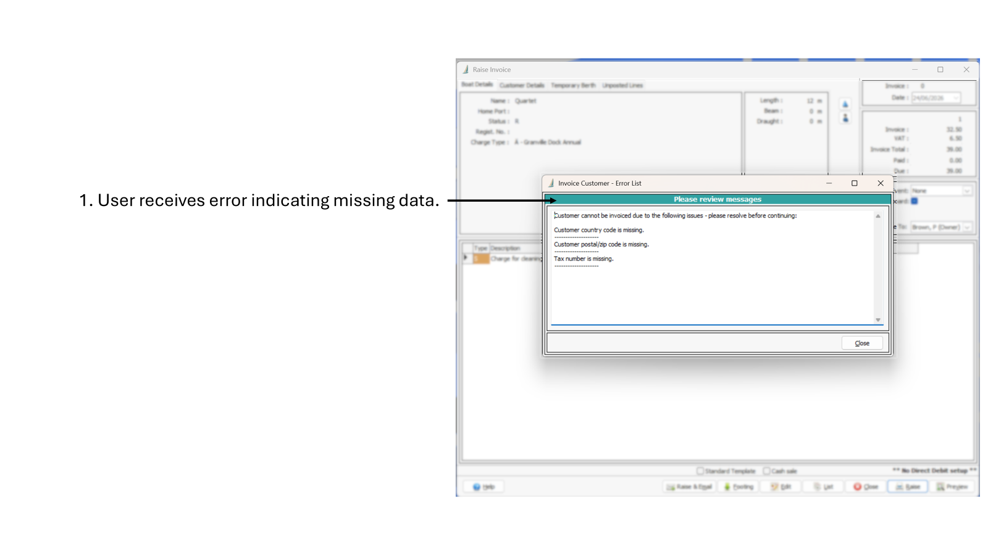The height and width of the screenshot is (555, 988).
Task: Close the Error List dialog with X
Action: click(x=881, y=183)
